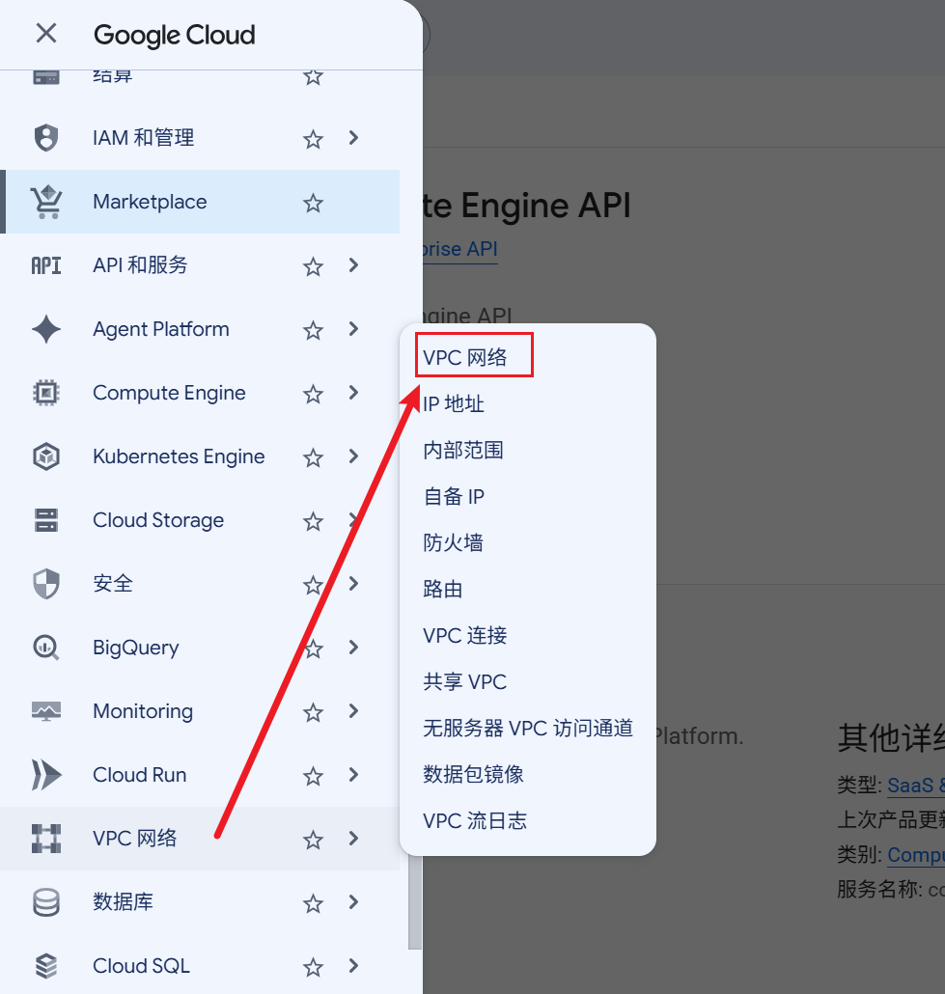Click the VPC 网络 network icon
Image resolution: width=945 pixels, height=994 pixels.
click(46, 839)
